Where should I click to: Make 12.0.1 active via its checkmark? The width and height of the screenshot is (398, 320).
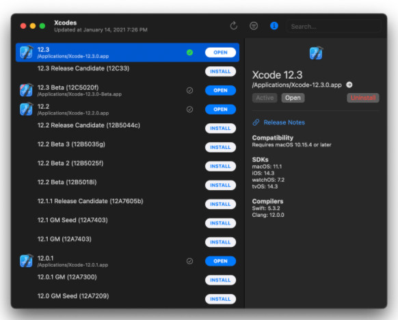pyautogui.click(x=189, y=261)
